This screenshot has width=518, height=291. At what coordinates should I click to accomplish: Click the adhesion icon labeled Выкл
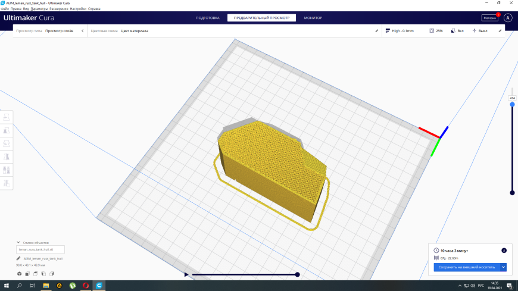(475, 31)
